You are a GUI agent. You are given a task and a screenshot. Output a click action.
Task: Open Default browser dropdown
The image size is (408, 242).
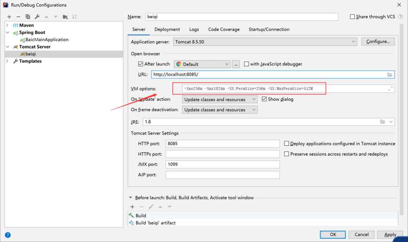pyautogui.click(x=202, y=64)
